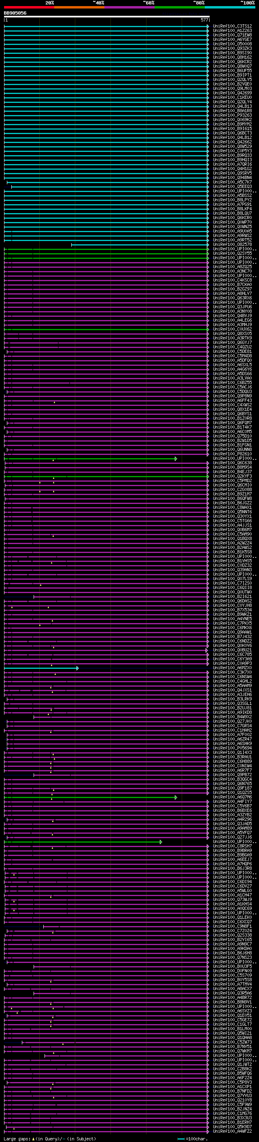Open hit UniRef100_C5PMD2

tap(232, 480)
